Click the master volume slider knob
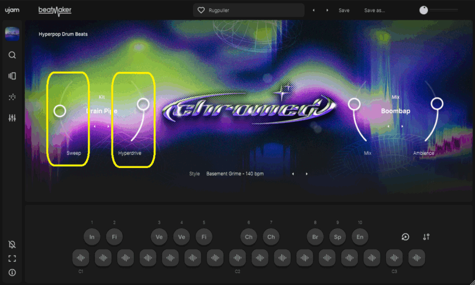Screen dimensions: 475x285 423,10
